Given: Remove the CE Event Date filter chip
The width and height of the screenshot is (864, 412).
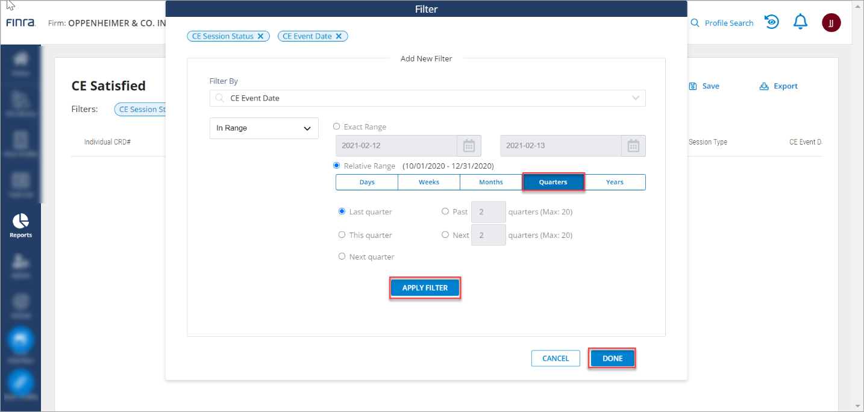Looking at the screenshot, I should [339, 36].
